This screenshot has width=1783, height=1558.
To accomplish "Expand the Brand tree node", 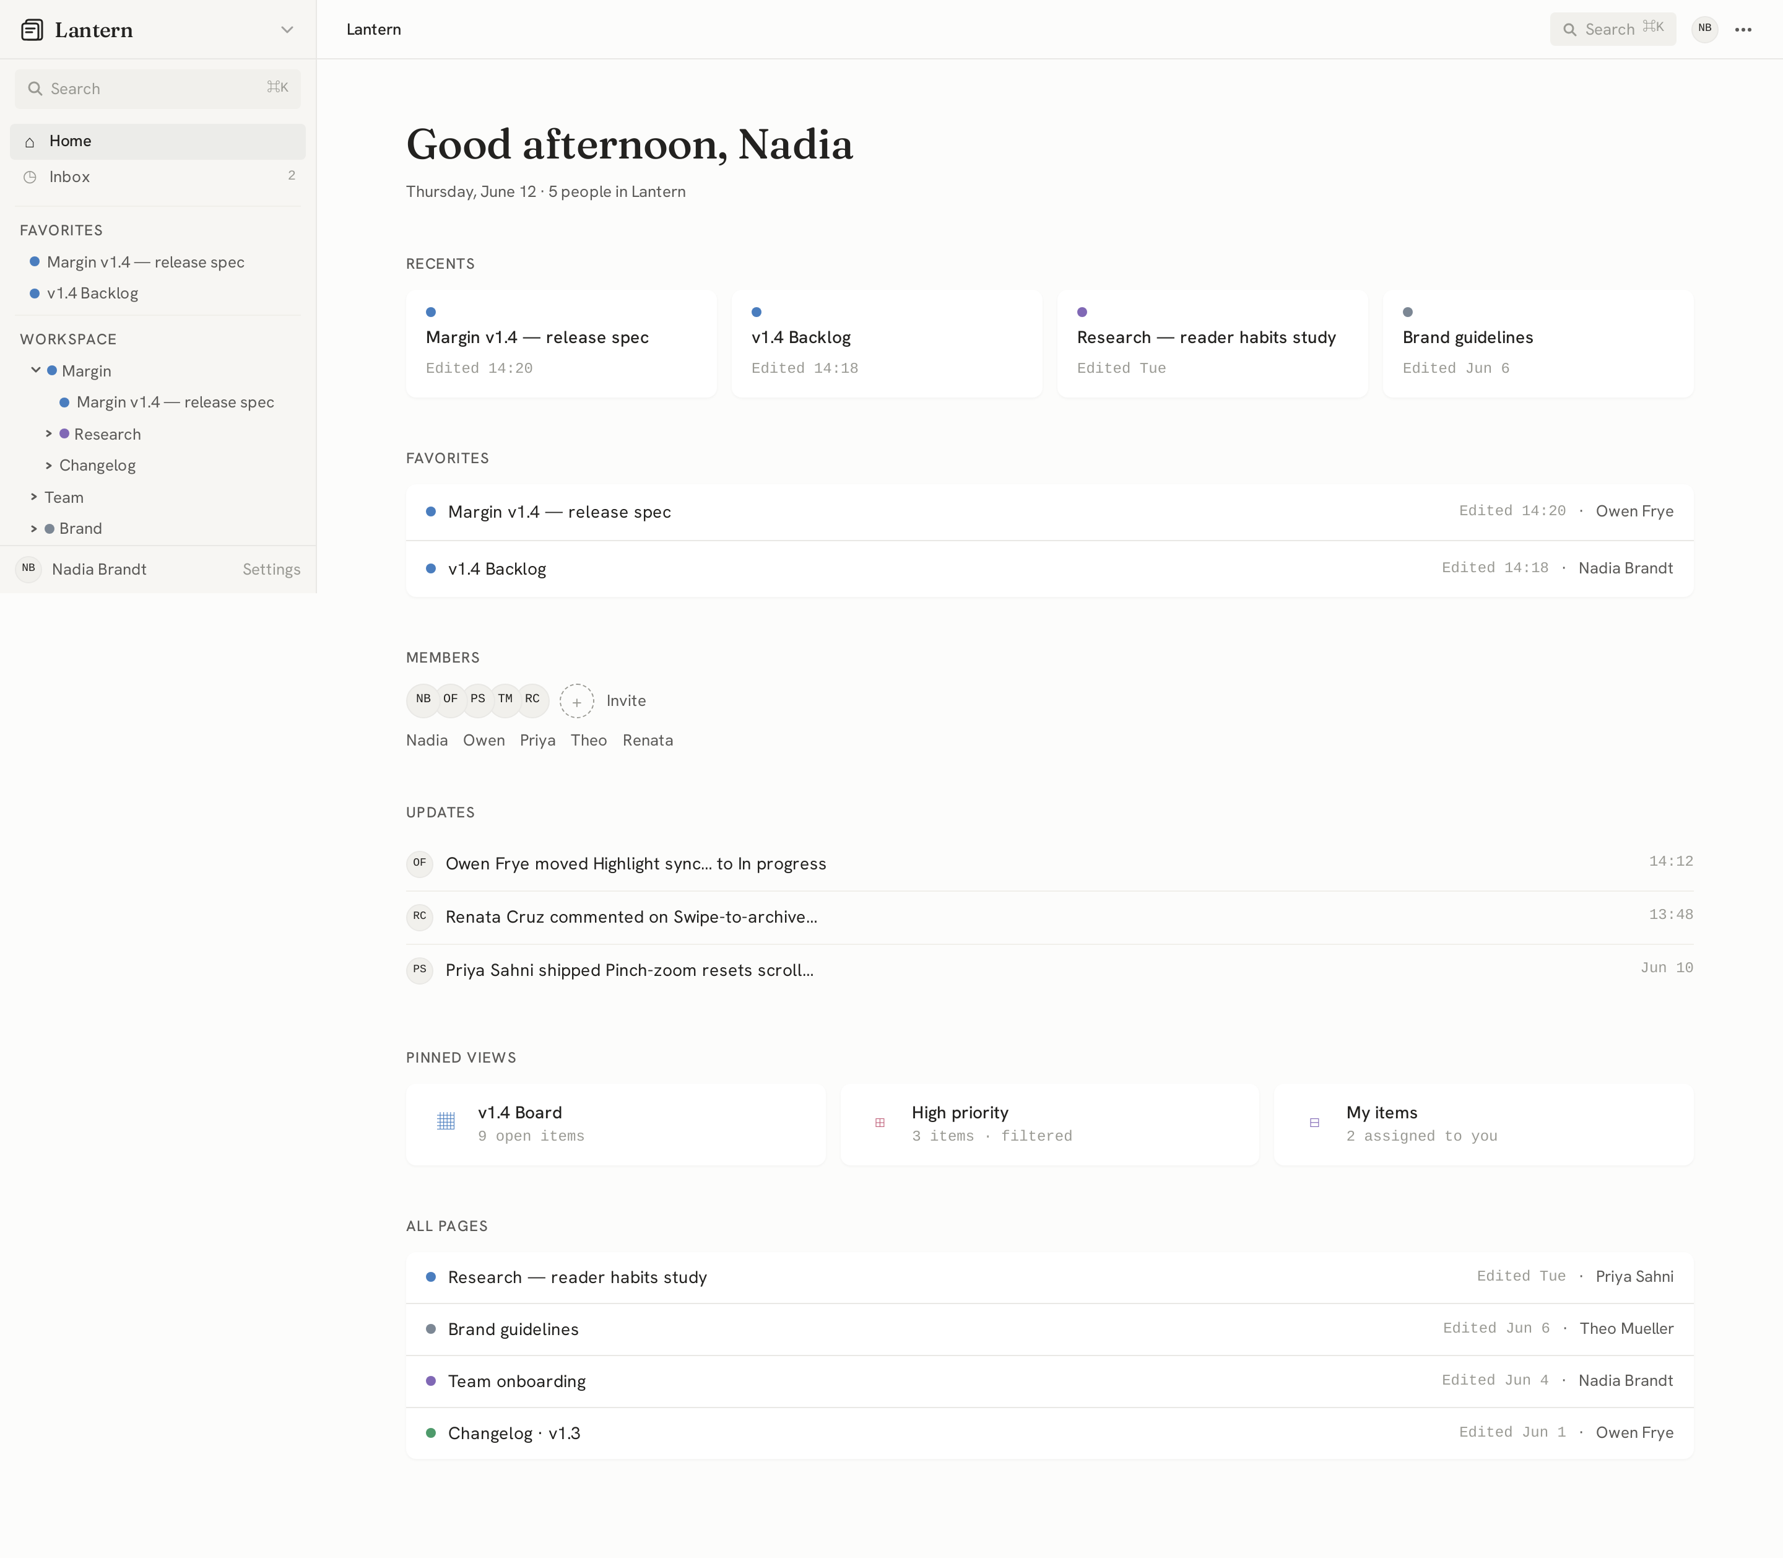I will coord(34,529).
